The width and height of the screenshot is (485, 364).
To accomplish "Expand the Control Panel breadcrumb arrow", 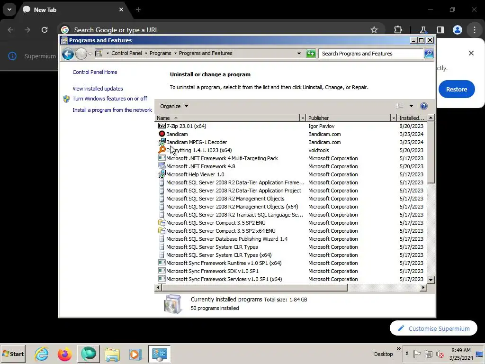I will tap(146, 53).
